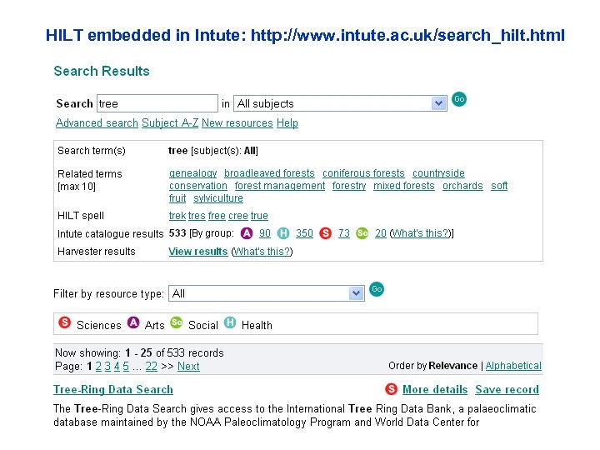This screenshot has width=600, height=450.
Task: Open the Subject A-Z link
Action: coord(170,123)
